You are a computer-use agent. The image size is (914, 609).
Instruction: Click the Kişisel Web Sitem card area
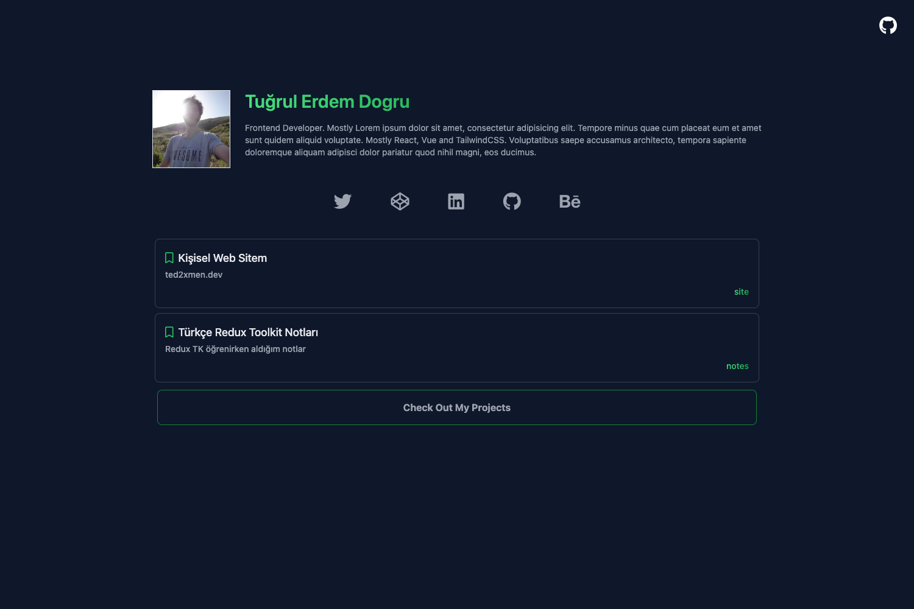456,273
